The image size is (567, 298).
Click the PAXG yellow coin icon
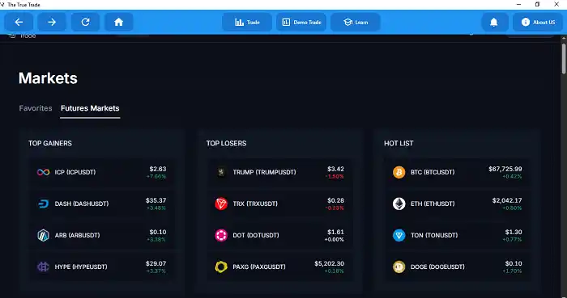[221, 267]
